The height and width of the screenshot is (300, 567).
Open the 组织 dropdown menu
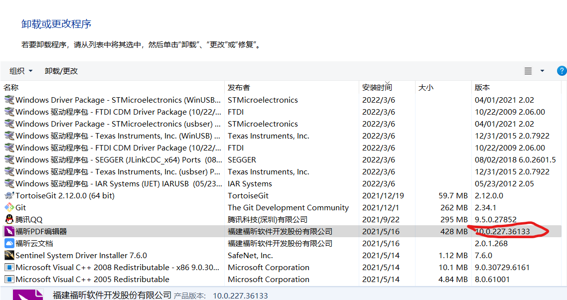click(x=21, y=71)
